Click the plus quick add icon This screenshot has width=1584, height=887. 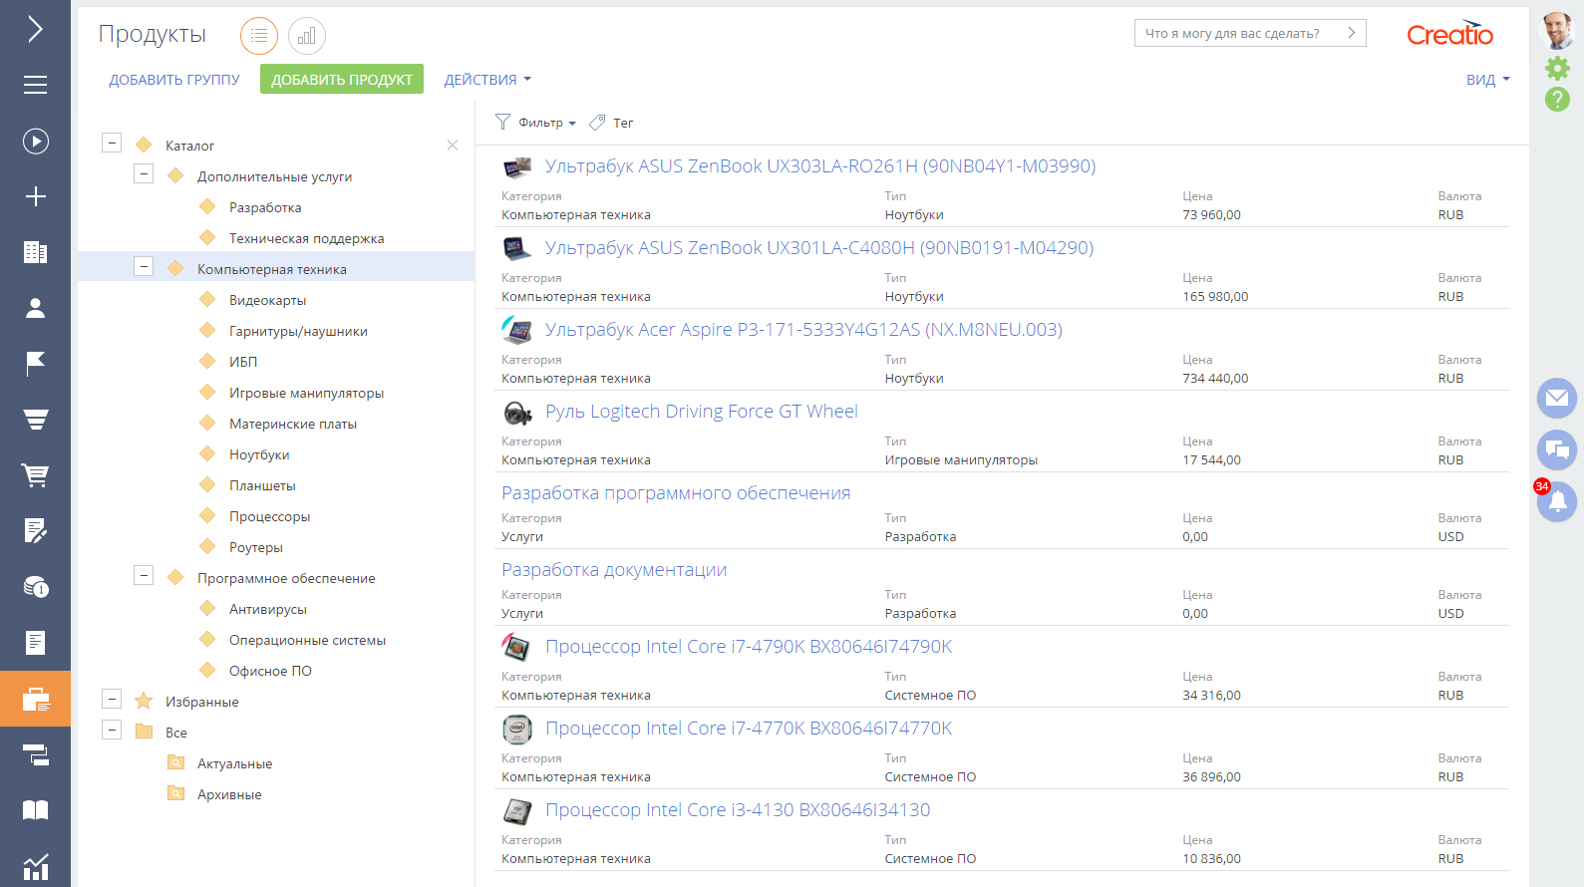click(x=35, y=196)
